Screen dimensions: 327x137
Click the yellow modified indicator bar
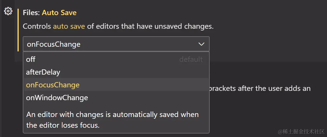(18, 30)
